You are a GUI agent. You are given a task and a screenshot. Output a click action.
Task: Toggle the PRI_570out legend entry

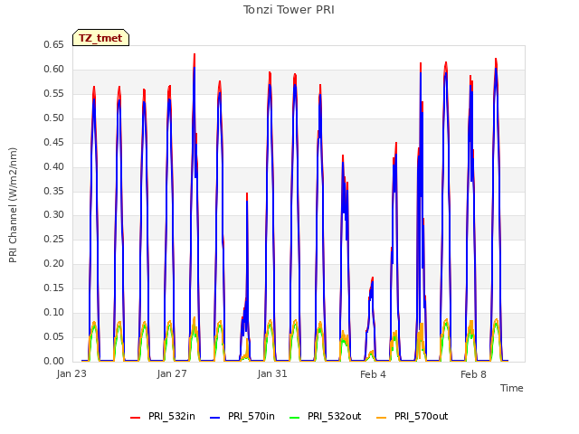point(413,417)
